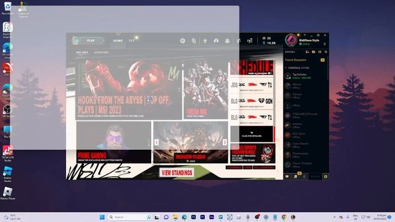Image resolution: width=395 pixels, height=222 pixels.
Task: Open TikTok LIVE Studio desktop shortcut
Action: pyautogui.click(x=7, y=154)
